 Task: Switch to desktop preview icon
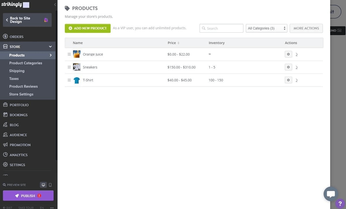pos(43,185)
